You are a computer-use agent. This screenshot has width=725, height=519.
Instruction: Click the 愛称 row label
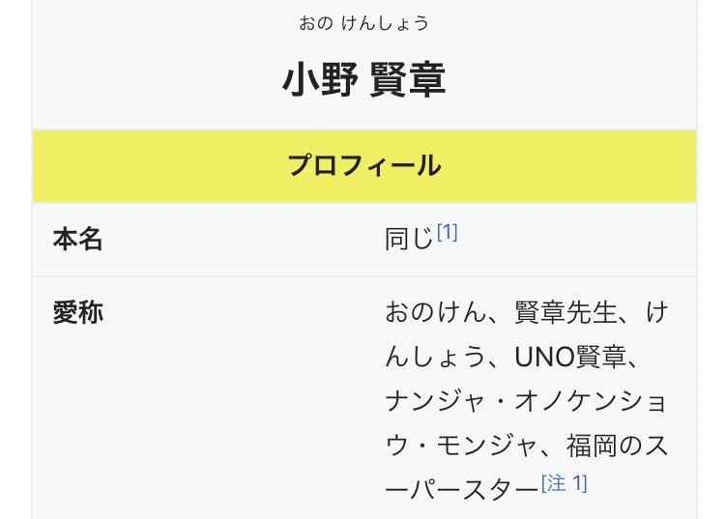[78, 312]
